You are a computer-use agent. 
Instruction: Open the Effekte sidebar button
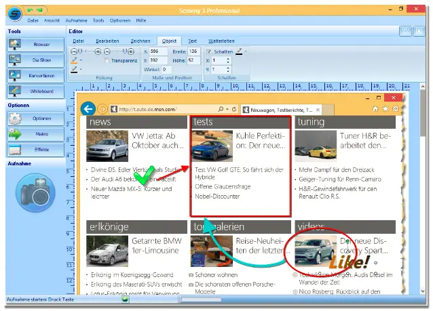[35, 150]
